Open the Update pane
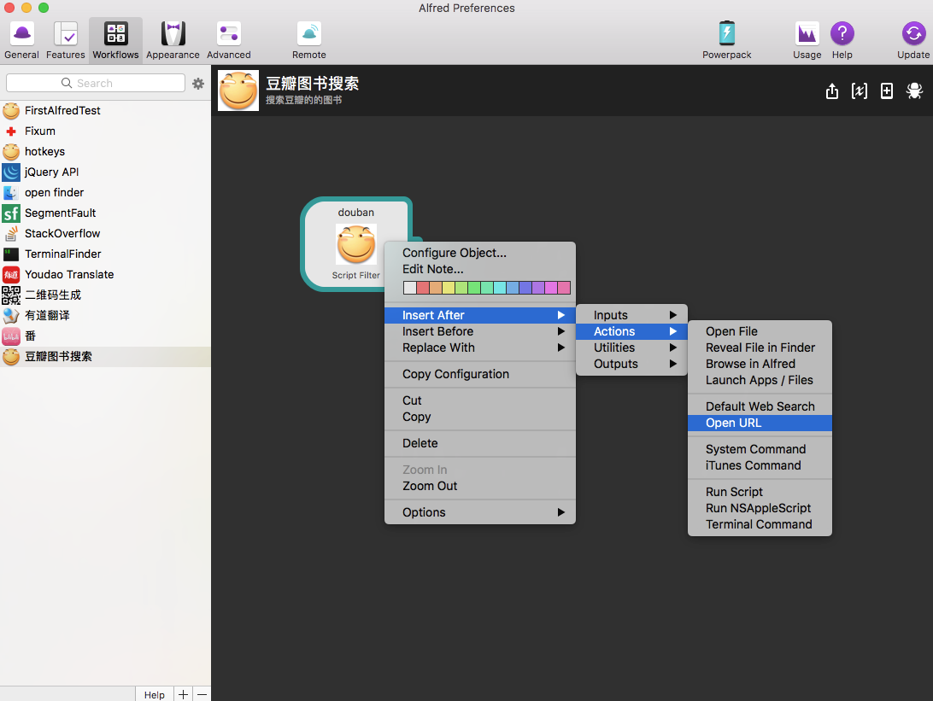Image resolution: width=933 pixels, height=701 pixels. (913, 40)
